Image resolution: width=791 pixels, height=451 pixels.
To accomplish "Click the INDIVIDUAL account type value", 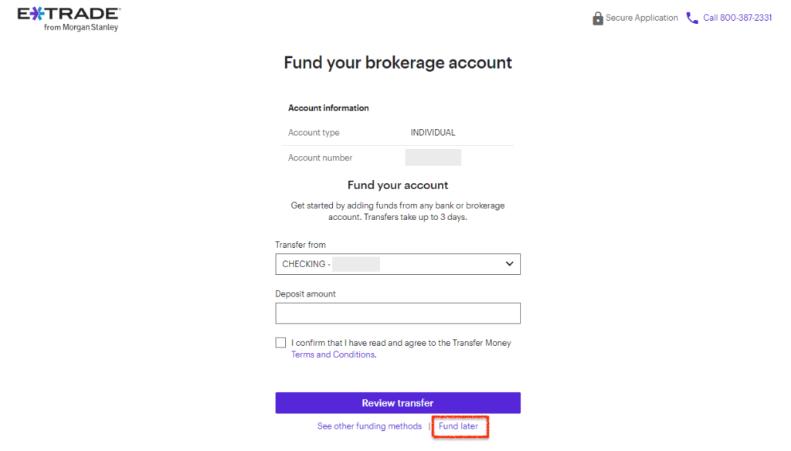I will (433, 133).
